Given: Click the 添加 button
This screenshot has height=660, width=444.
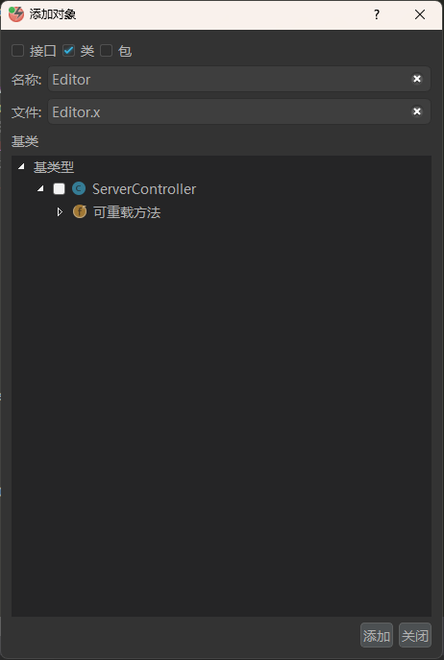Looking at the screenshot, I should [377, 635].
